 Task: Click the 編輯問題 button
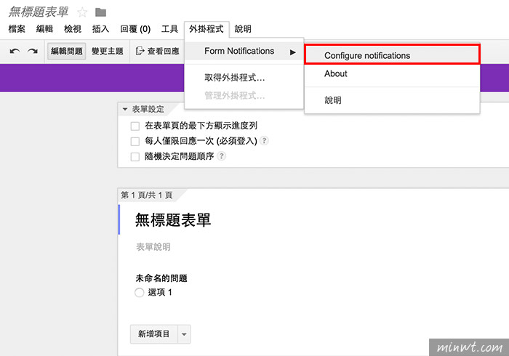click(67, 52)
